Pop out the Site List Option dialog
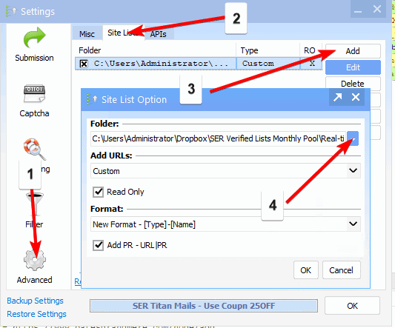 point(337,97)
